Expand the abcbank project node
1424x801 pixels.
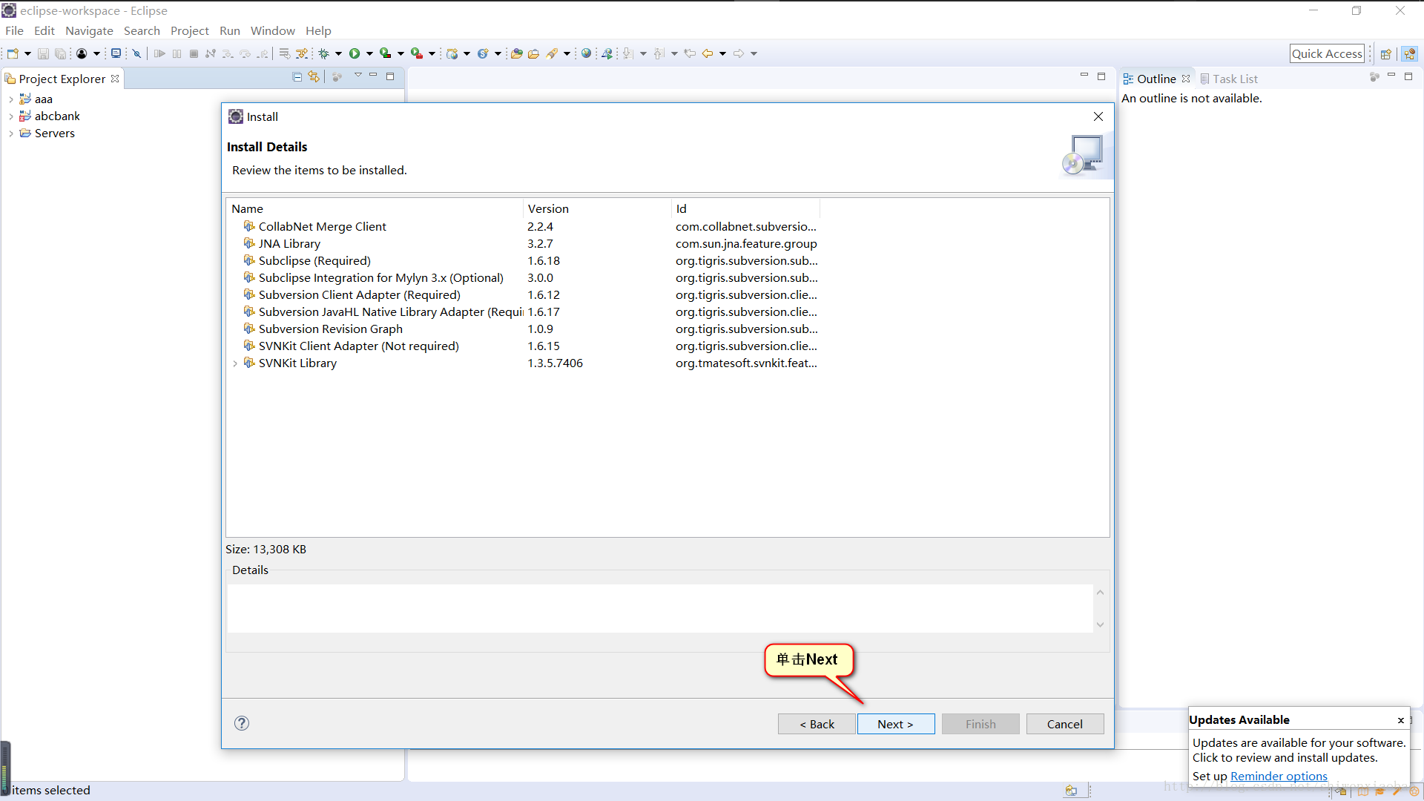pyautogui.click(x=10, y=116)
